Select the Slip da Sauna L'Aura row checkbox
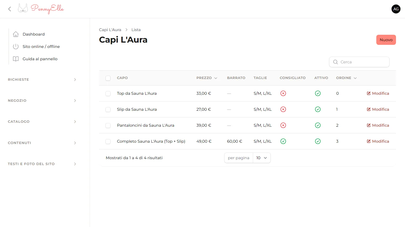 coord(108,110)
